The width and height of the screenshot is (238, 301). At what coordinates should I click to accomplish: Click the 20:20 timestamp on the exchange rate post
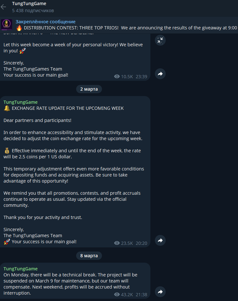pos(141,243)
